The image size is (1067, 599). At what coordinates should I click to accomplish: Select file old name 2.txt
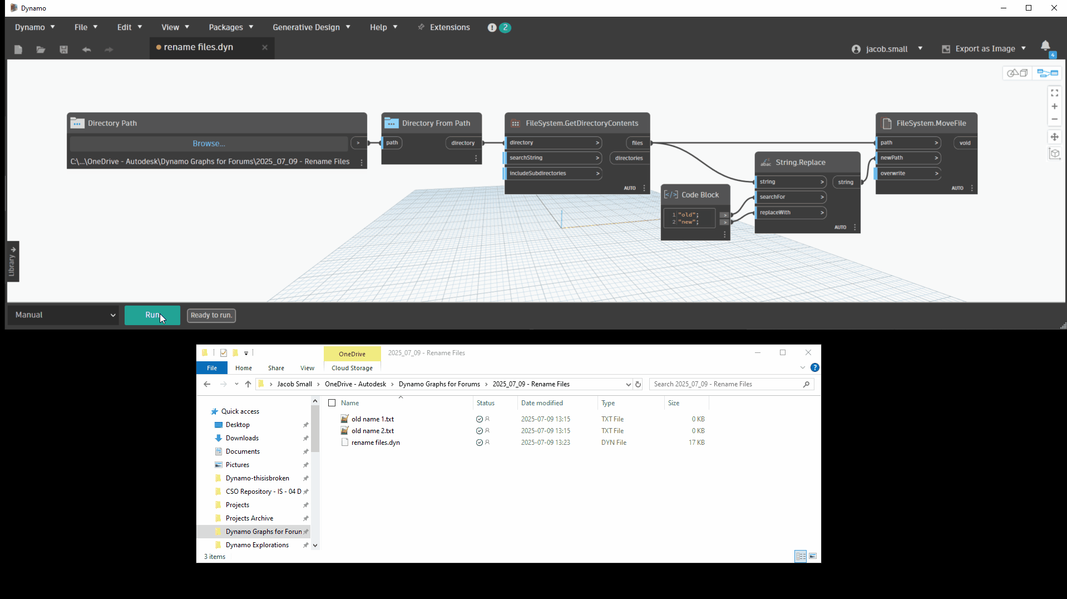[372, 431]
